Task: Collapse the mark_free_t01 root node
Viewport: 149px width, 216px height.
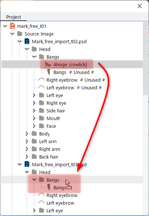Action: [x=5, y=26]
